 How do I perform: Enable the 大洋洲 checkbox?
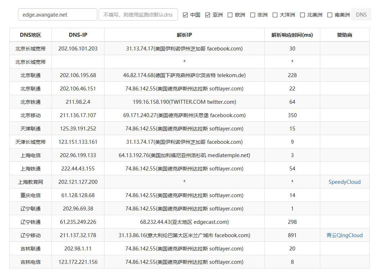275,15
